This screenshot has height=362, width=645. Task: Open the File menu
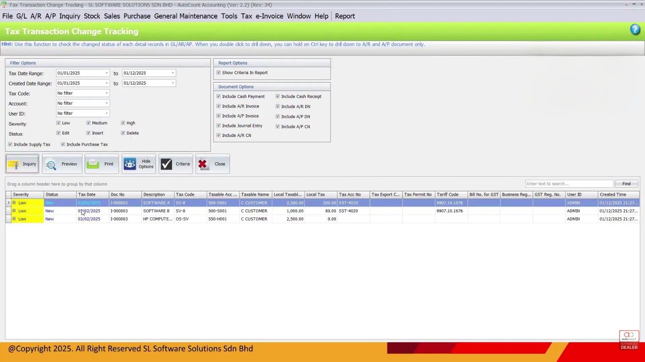[x=8, y=16]
